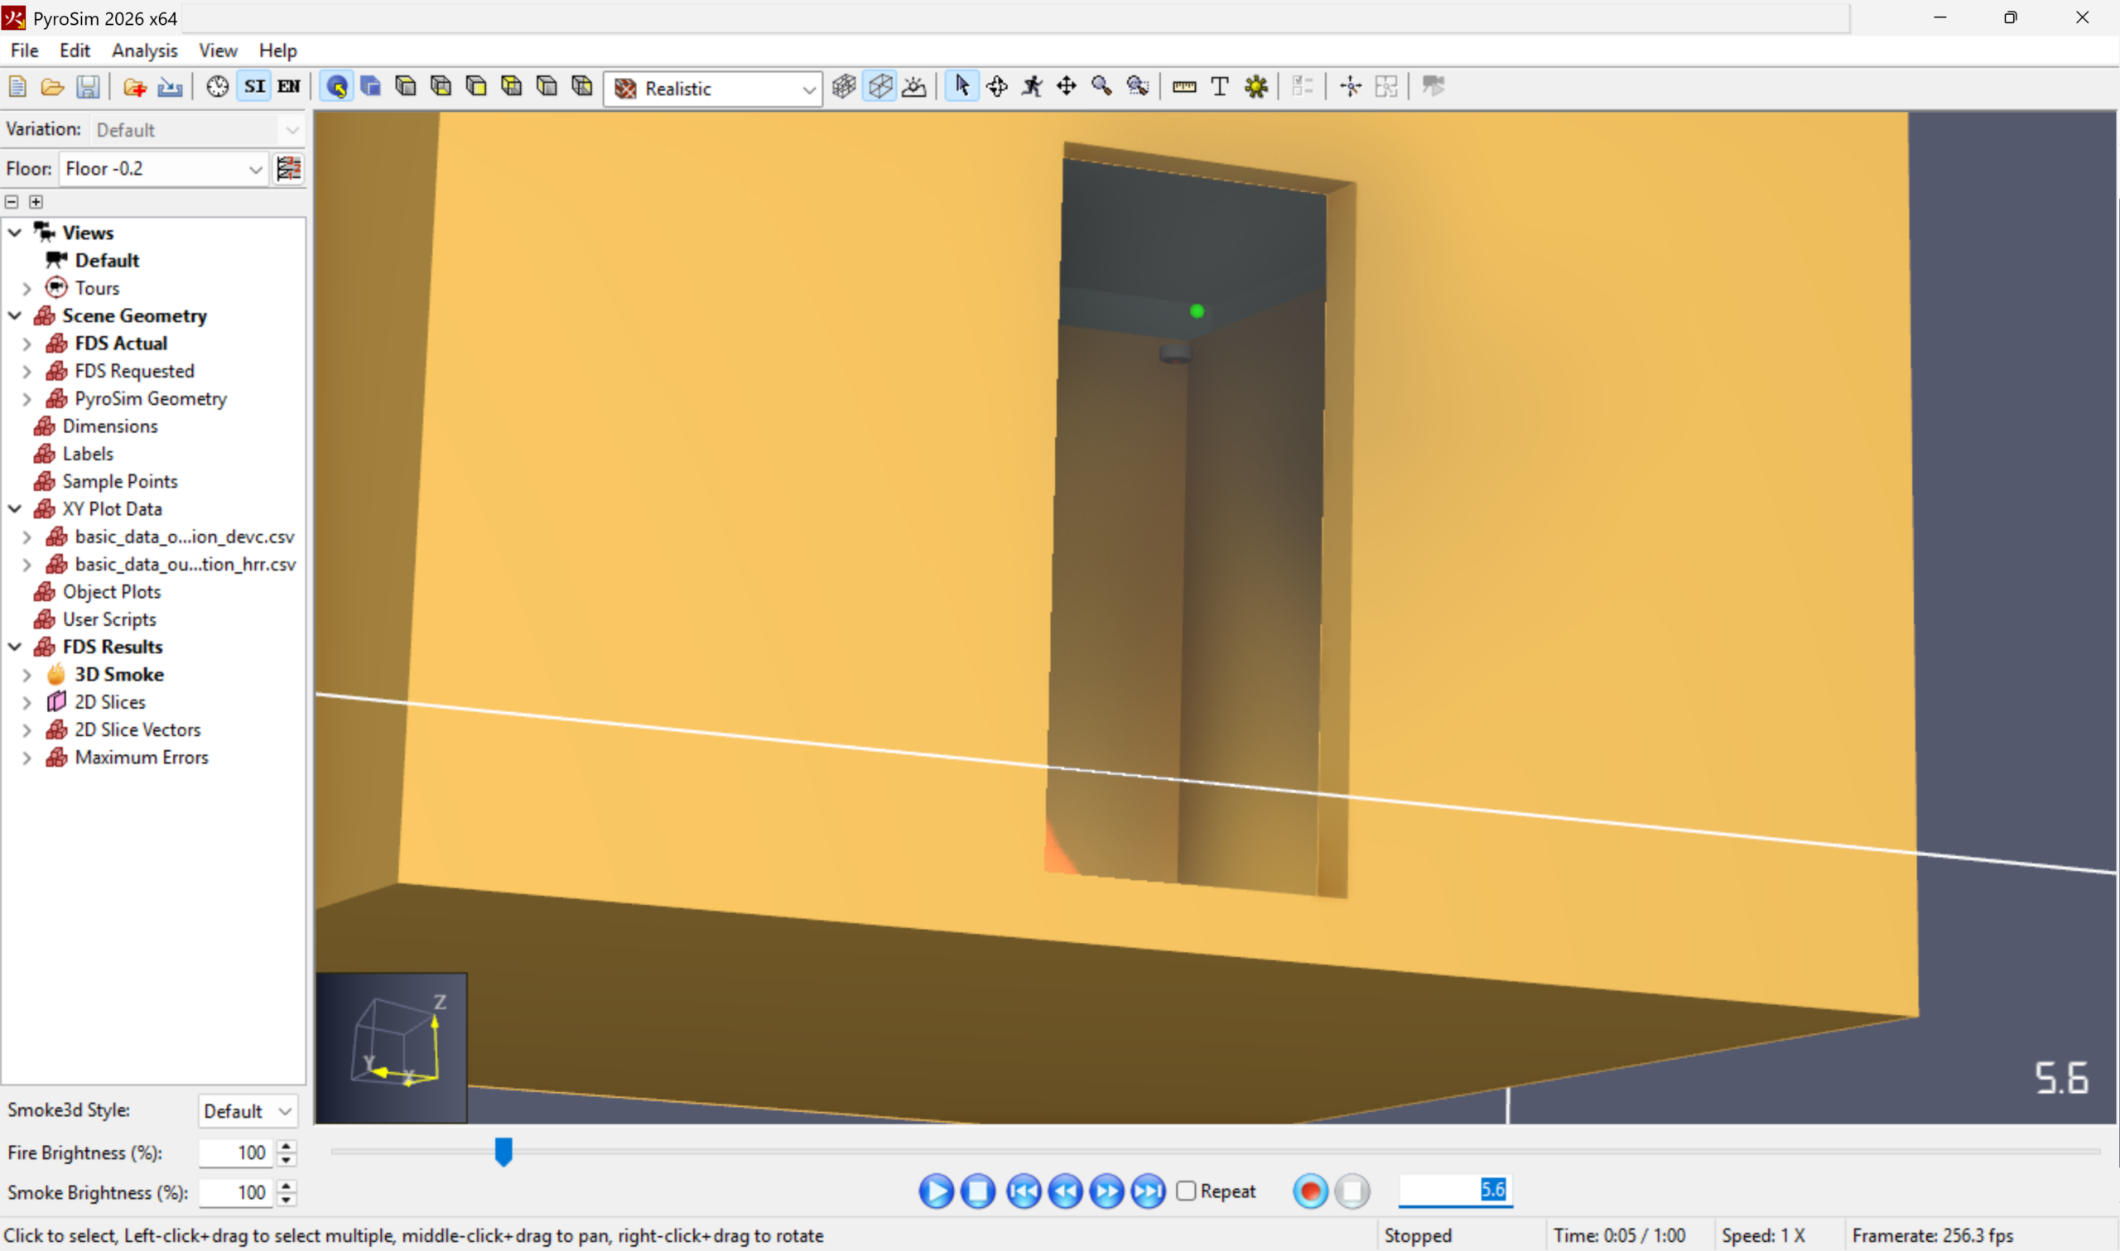The image size is (2120, 1251).
Task: Select the ruler measure tool
Action: [x=1184, y=87]
